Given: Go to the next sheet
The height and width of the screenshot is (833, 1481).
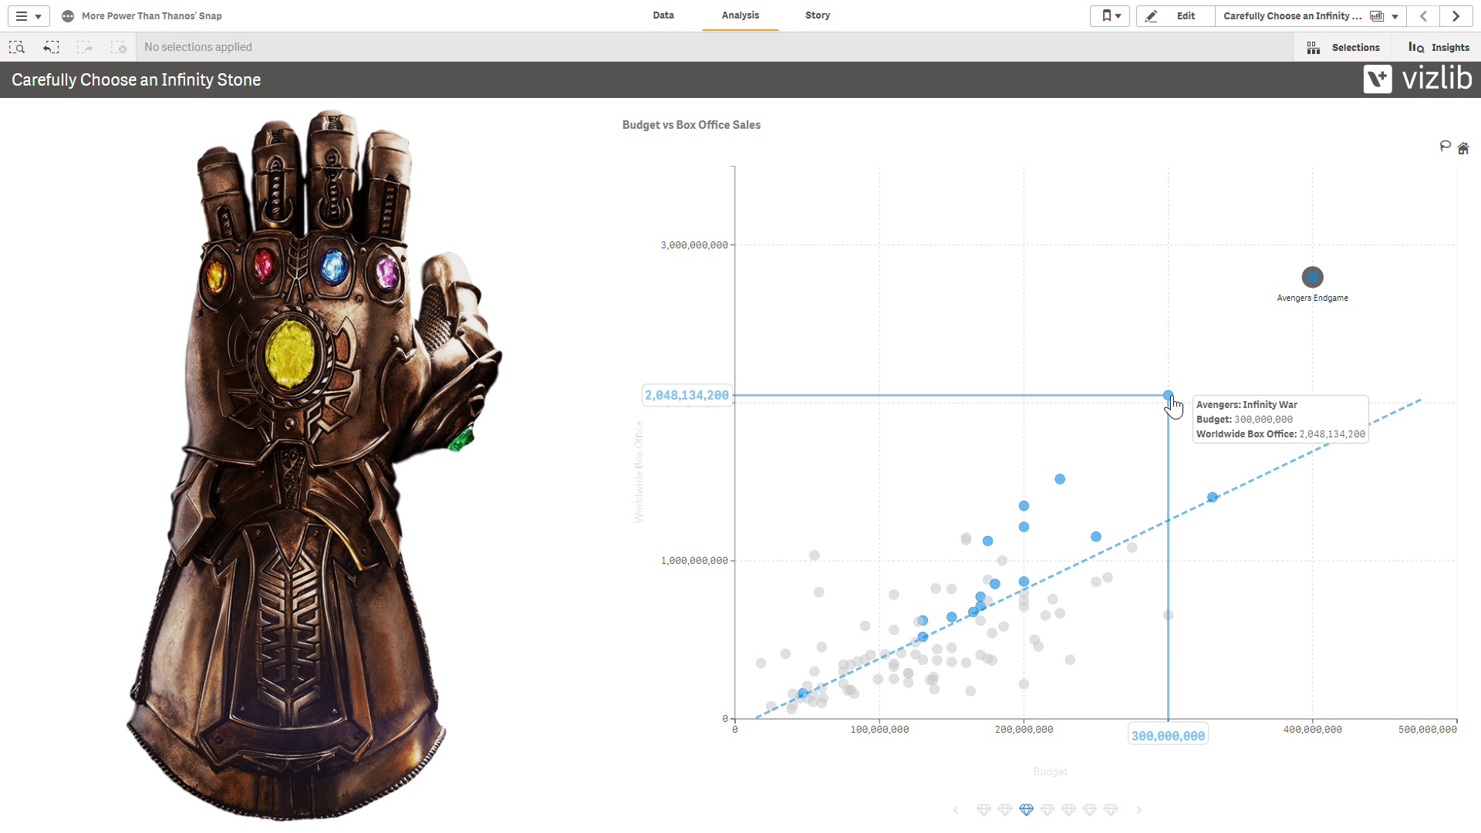Looking at the screenshot, I should point(1456,16).
